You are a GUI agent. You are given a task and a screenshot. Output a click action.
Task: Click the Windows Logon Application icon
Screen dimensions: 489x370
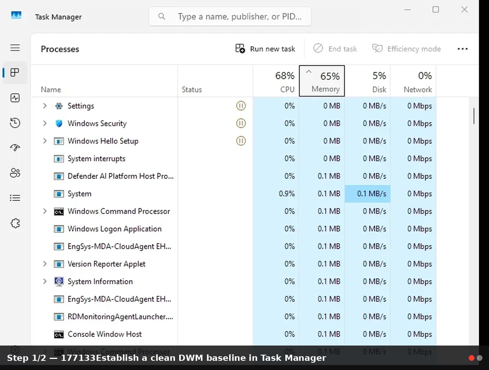tap(59, 229)
